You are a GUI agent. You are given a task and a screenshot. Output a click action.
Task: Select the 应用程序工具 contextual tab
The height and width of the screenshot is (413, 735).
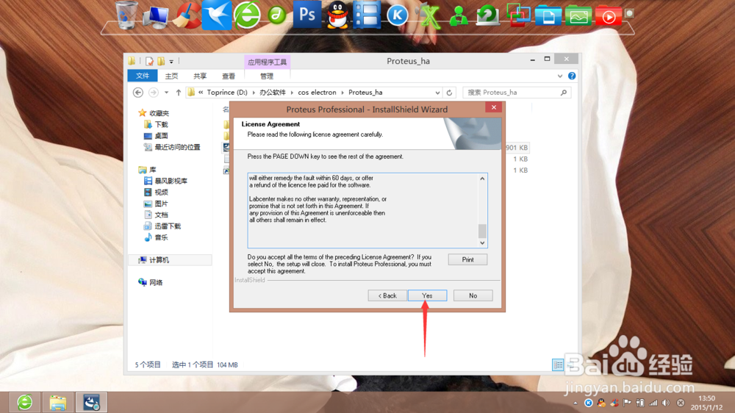coord(268,62)
